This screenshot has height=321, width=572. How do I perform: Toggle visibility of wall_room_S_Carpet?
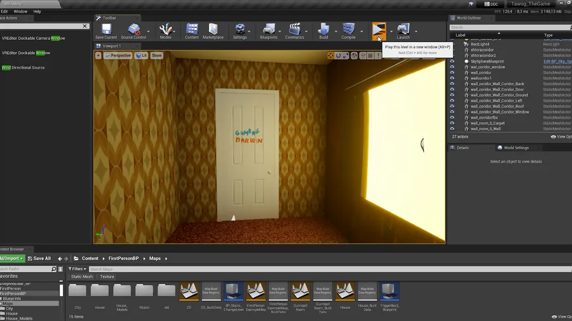coord(452,123)
